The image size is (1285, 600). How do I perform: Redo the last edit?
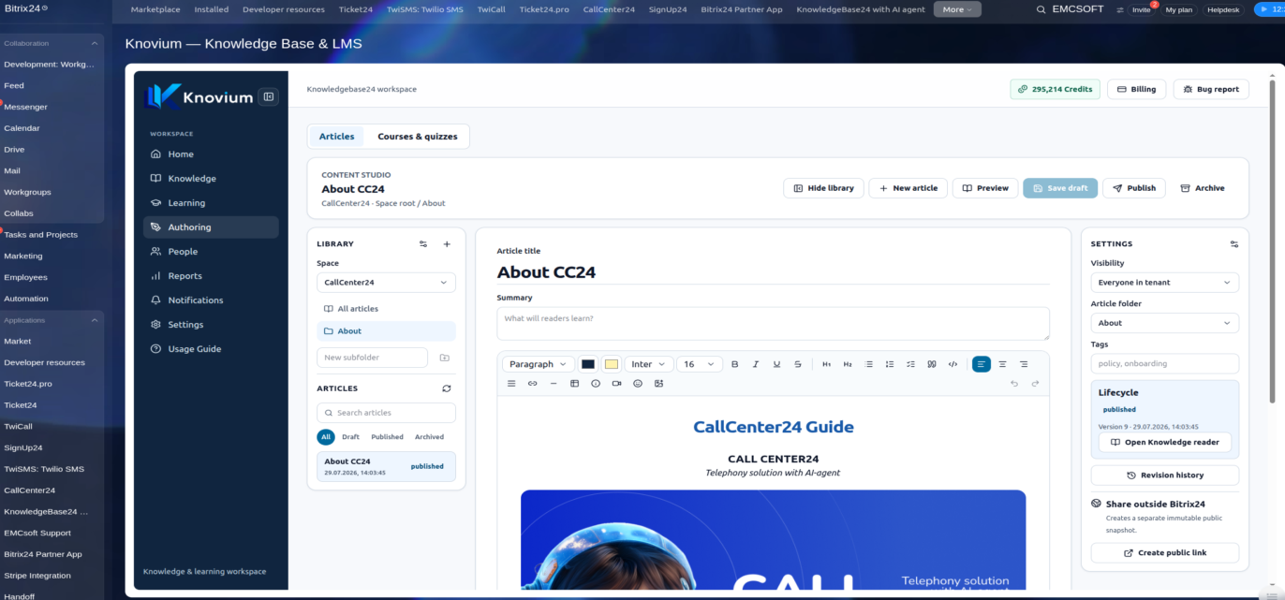point(1035,384)
